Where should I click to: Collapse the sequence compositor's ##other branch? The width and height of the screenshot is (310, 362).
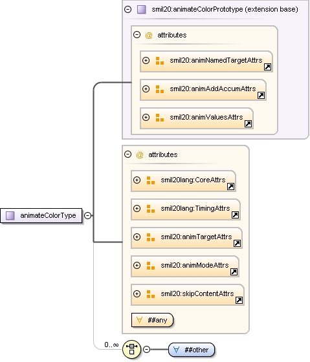pos(146,349)
